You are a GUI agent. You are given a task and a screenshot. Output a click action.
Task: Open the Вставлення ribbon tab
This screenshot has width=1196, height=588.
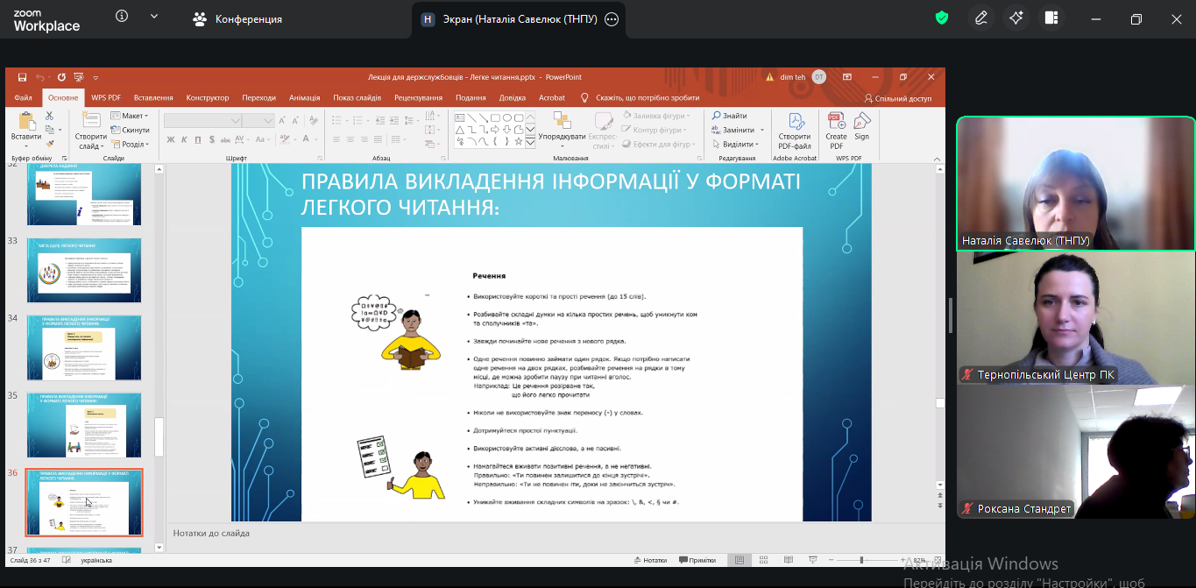click(153, 98)
